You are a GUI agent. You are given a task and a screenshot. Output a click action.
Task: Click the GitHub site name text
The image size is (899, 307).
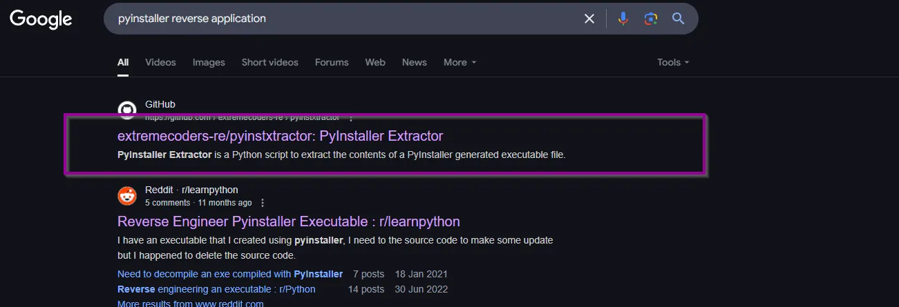pos(160,104)
